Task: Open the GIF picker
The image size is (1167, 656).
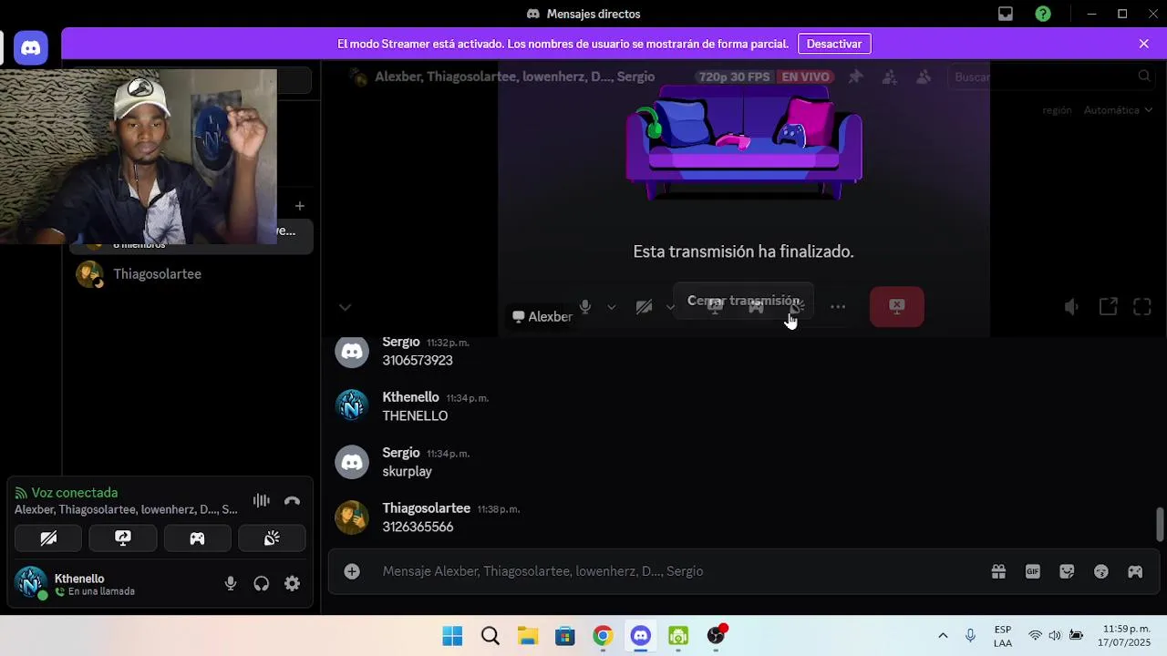Action: point(1032,571)
